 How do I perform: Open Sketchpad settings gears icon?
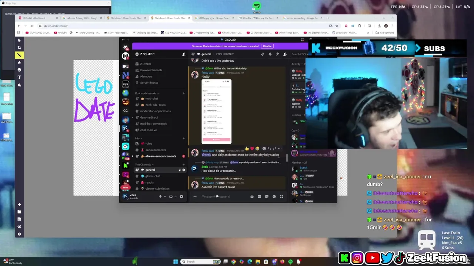tap(19, 226)
